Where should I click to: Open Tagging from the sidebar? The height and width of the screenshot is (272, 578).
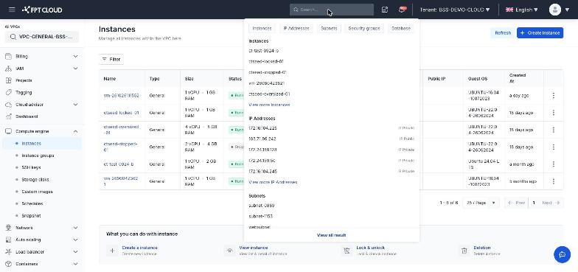click(24, 93)
